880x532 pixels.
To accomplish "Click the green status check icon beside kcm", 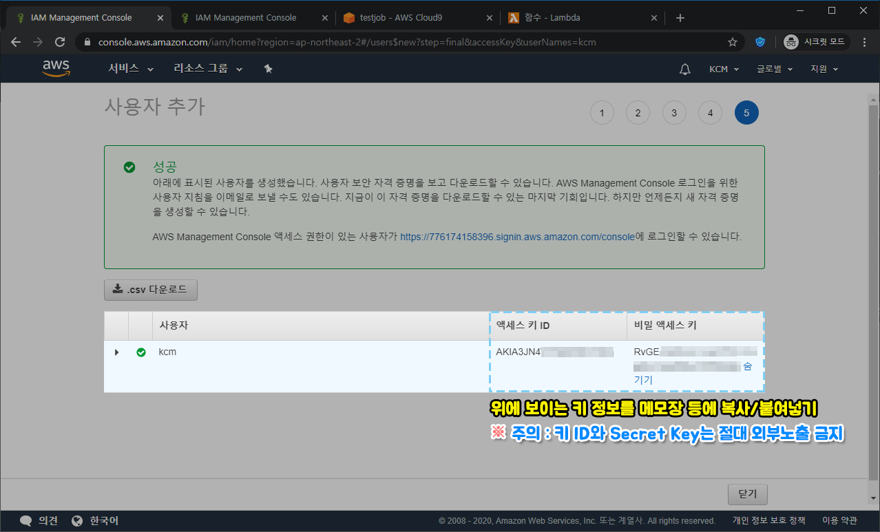I will 141,352.
